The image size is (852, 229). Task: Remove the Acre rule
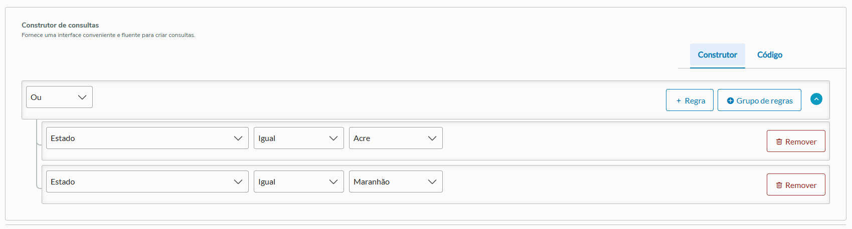[795, 141]
